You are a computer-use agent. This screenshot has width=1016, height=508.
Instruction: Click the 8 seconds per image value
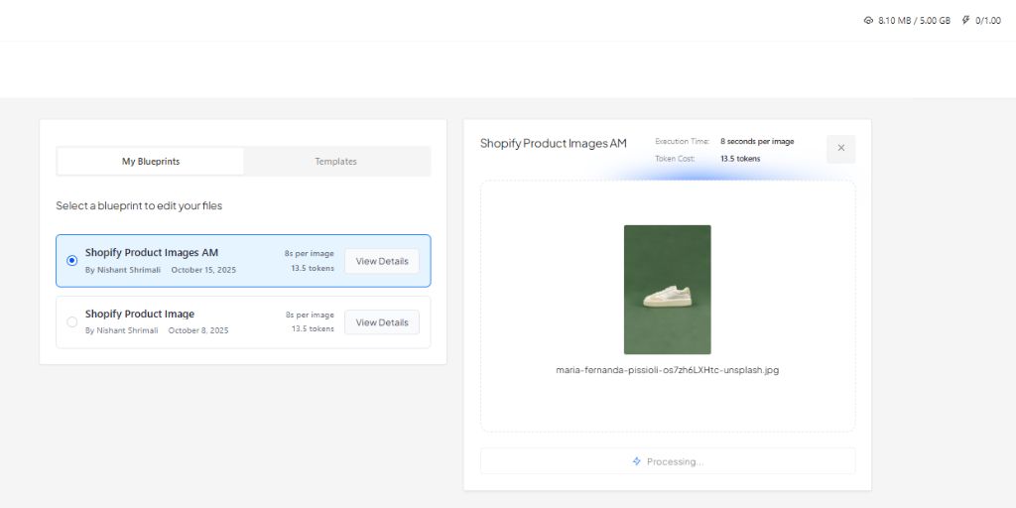757,141
